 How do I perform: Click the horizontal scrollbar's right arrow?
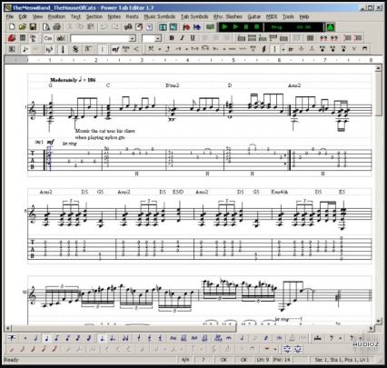[372, 328]
